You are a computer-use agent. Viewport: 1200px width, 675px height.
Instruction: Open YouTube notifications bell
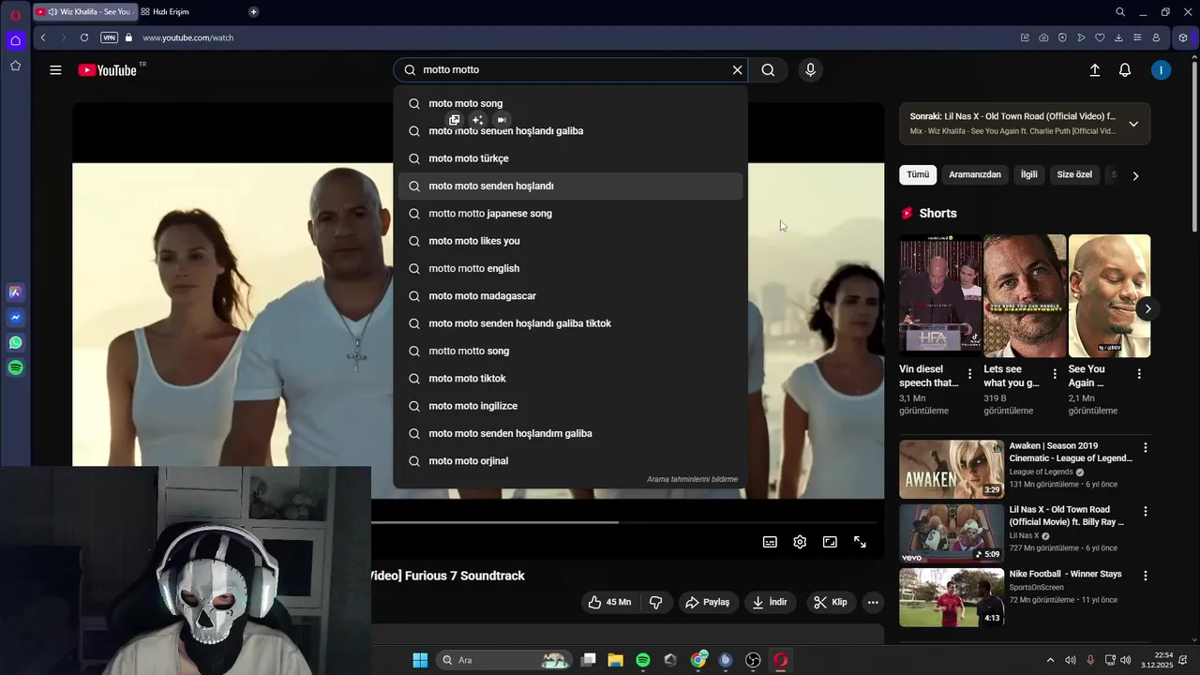[1125, 70]
